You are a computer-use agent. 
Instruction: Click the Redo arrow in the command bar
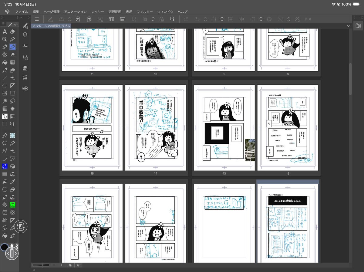pyautogui.click(x=186, y=19)
